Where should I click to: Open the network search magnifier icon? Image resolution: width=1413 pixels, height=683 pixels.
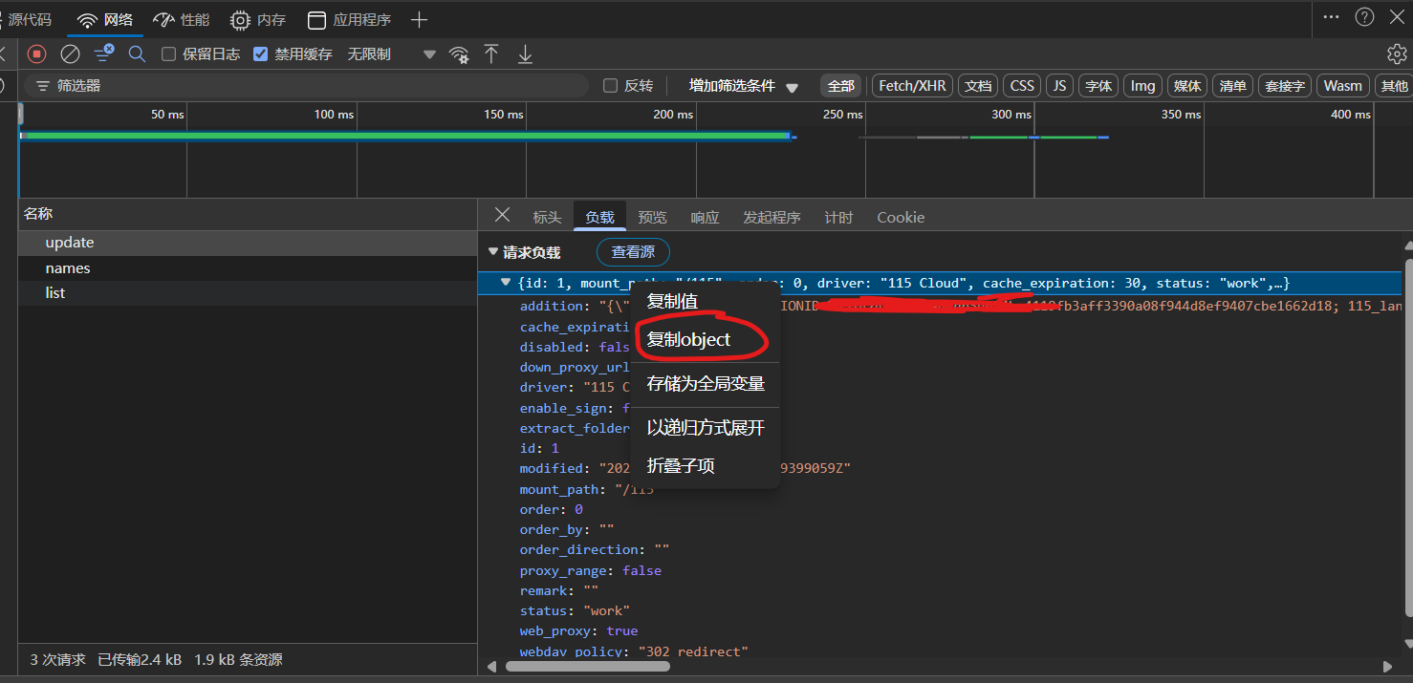[137, 54]
